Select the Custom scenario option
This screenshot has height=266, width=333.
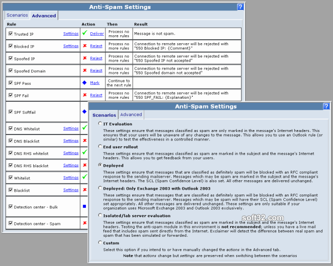(100, 243)
